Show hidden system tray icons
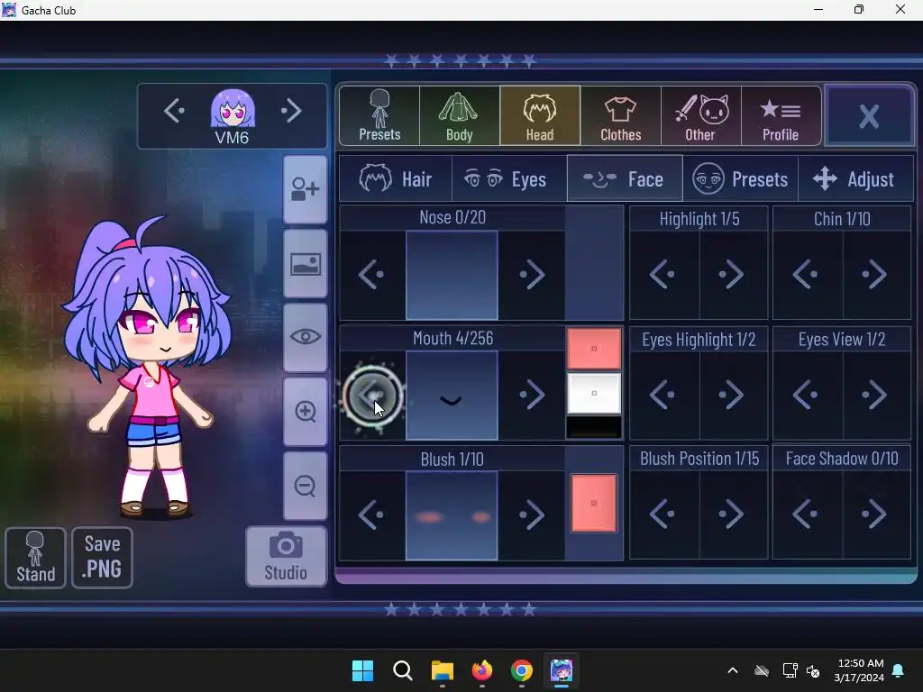 (x=733, y=670)
